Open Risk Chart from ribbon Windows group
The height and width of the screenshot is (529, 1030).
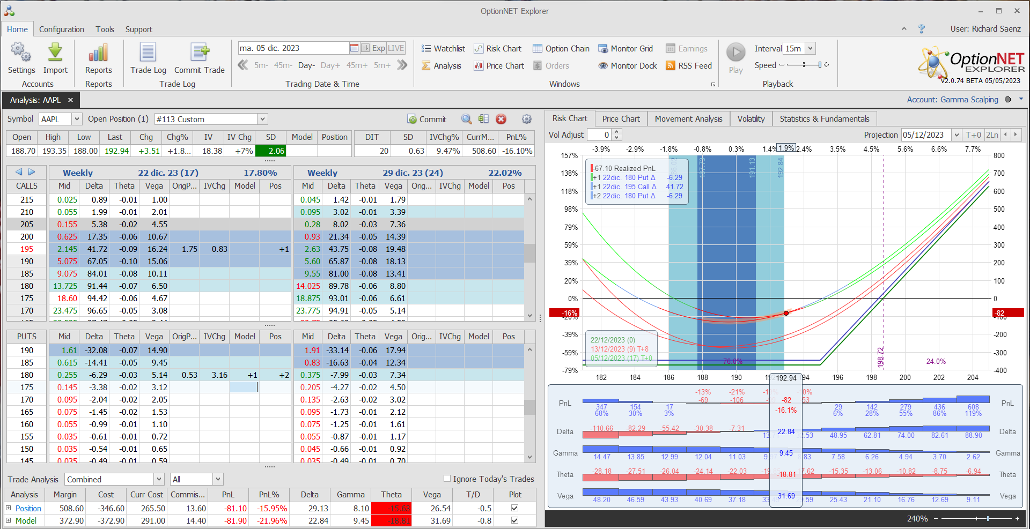tap(498, 49)
